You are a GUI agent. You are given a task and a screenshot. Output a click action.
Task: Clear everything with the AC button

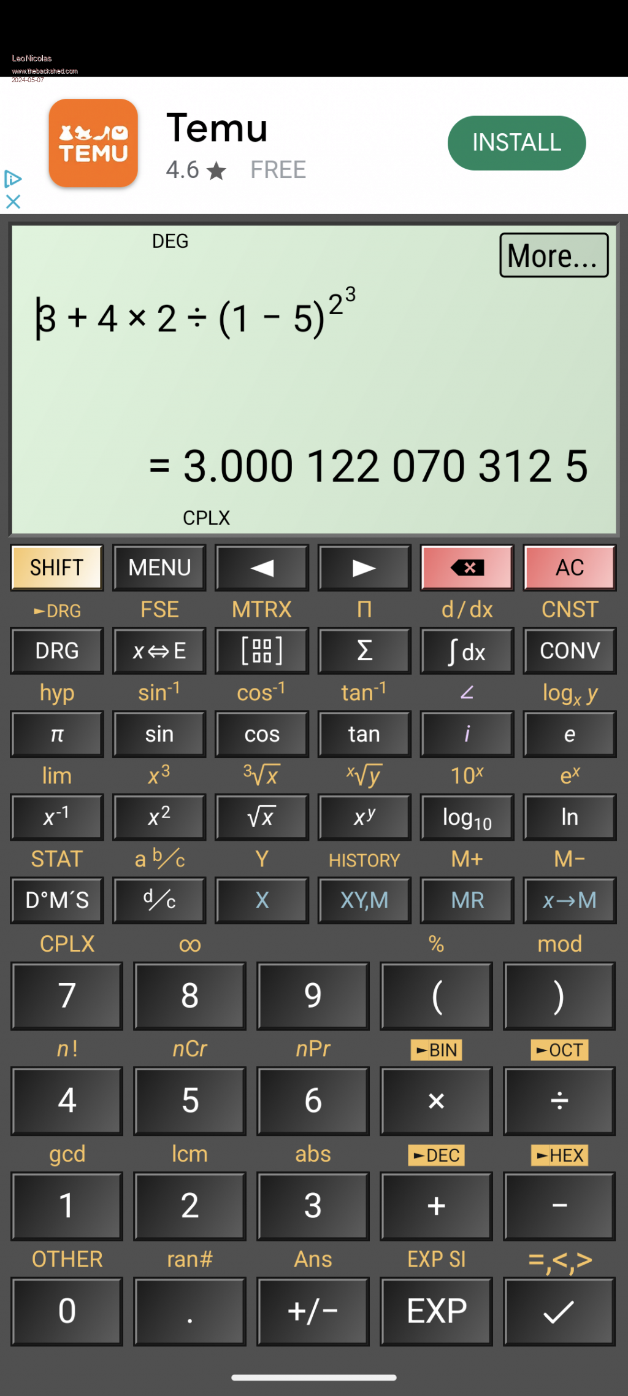point(569,568)
